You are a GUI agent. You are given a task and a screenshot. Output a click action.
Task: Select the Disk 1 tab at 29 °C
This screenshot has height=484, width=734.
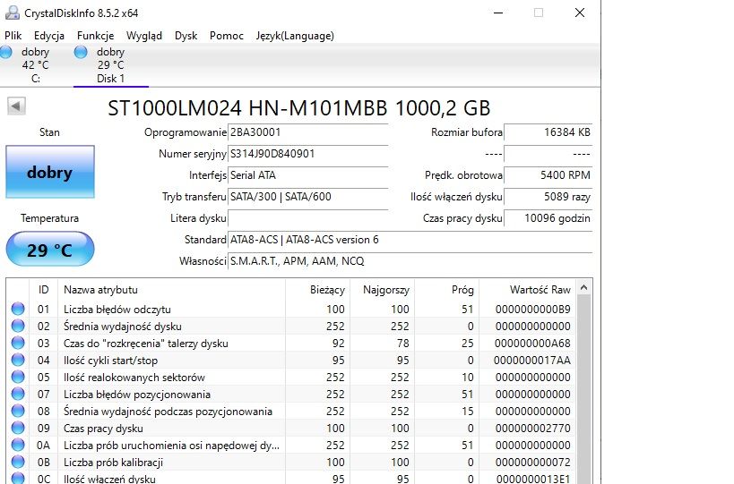(x=111, y=65)
